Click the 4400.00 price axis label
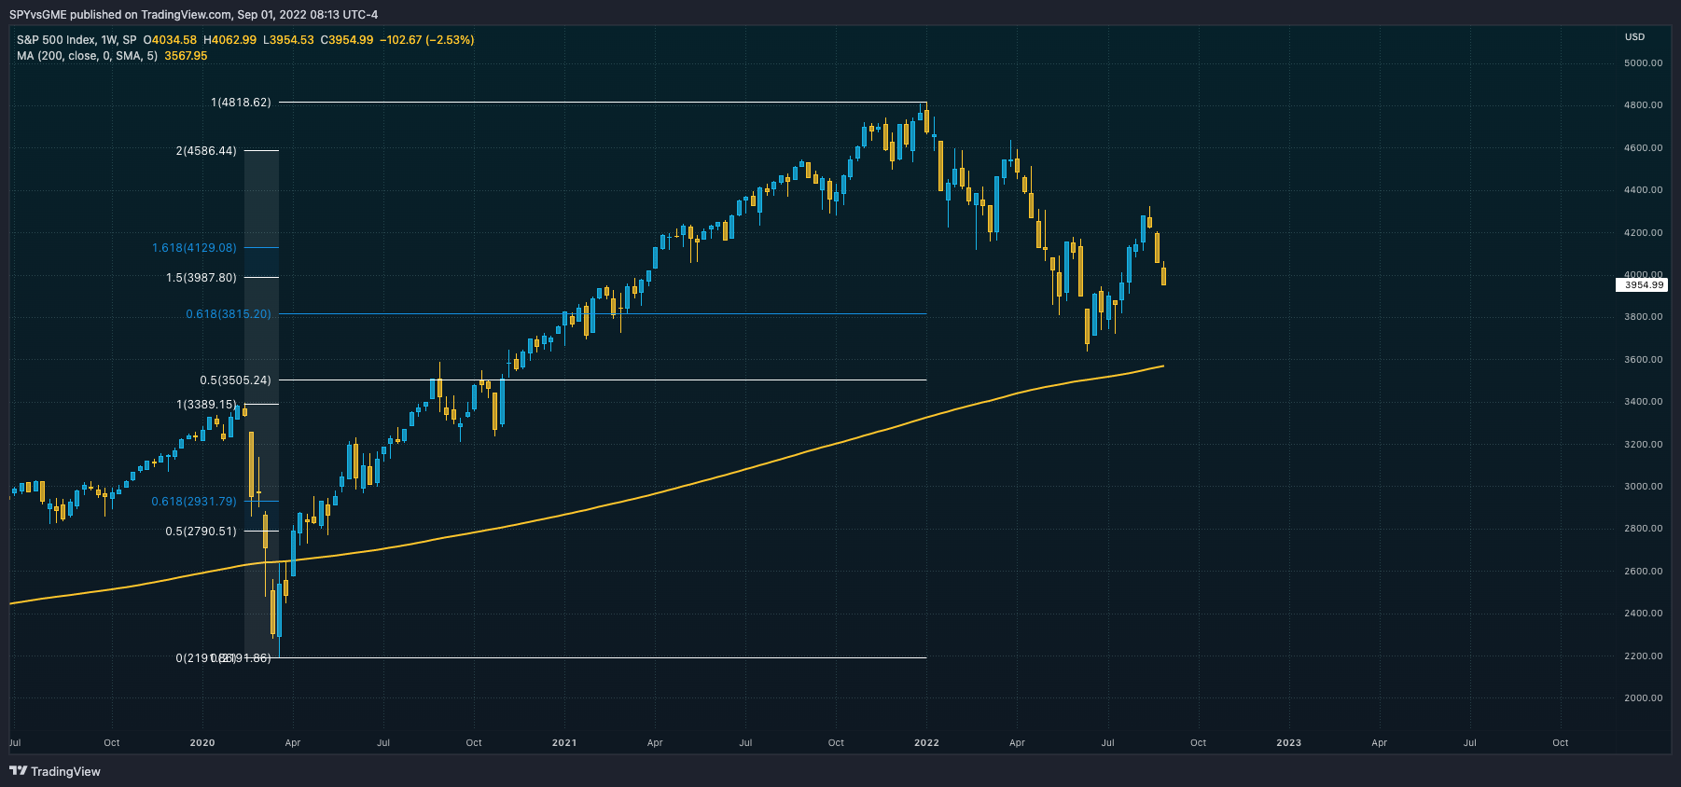 click(x=1643, y=190)
